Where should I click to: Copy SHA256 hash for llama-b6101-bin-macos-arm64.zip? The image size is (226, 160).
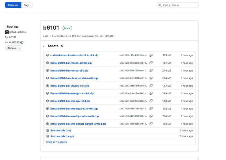pyautogui.click(x=151, y=63)
